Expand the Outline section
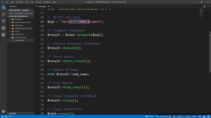 point(9,113)
